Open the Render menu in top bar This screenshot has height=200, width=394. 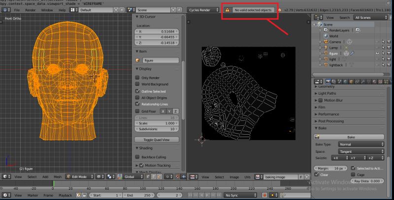pyautogui.click(x=31, y=10)
